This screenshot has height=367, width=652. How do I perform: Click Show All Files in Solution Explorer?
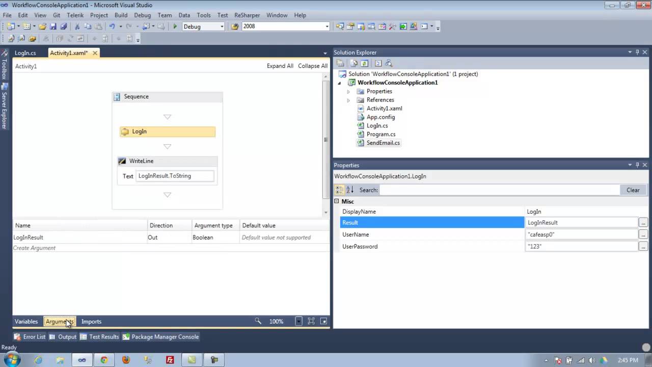point(354,63)
